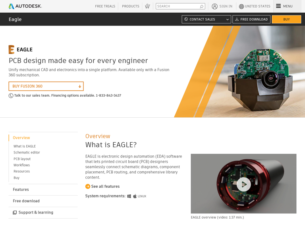Viewport: 305px width, 229px height.
Task: Click the orange Buy button
Action: click(x=286, y=19)
